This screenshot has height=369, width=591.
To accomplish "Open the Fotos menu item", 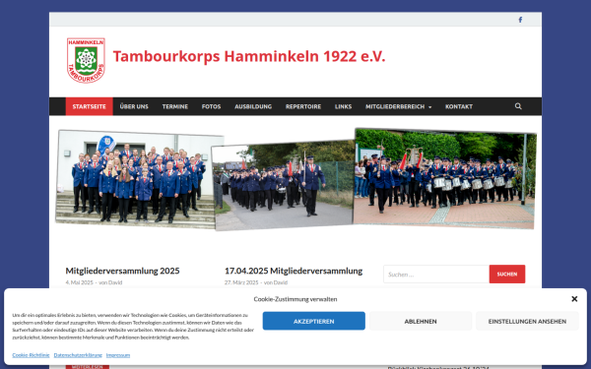I will point(211,106).
